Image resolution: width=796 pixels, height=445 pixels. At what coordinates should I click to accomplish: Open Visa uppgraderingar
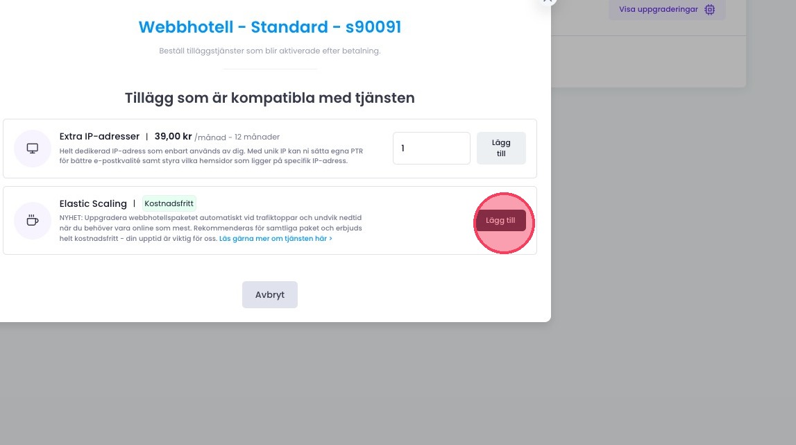pos(659,10)
